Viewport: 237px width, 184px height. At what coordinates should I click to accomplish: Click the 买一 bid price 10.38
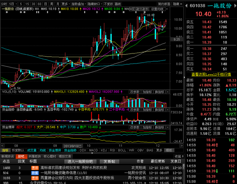tap(207, 49)
